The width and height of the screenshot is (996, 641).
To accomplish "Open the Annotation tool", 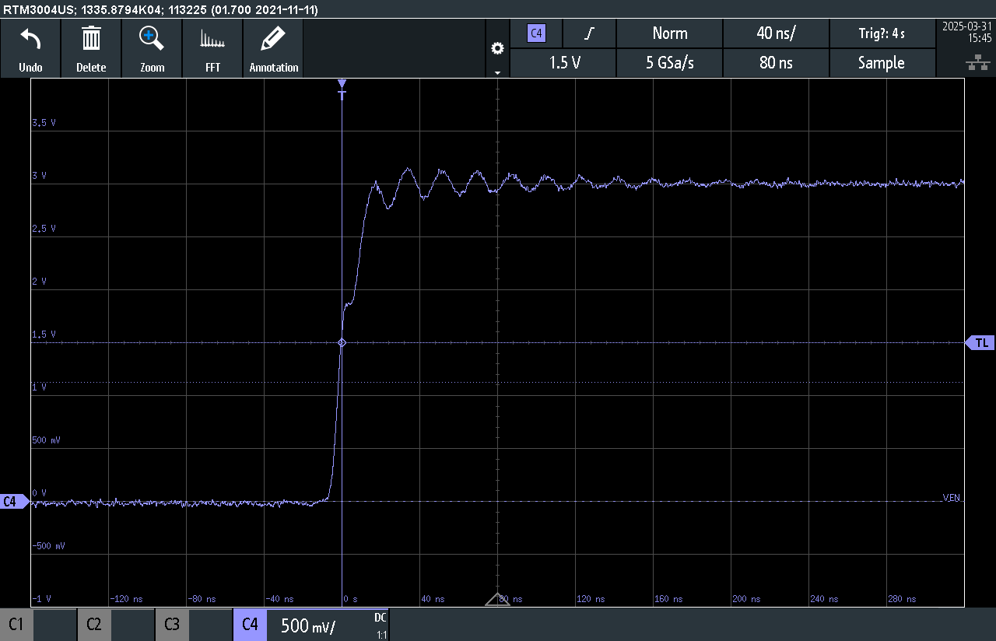I will pyautogui.click(x=273, y=48).
